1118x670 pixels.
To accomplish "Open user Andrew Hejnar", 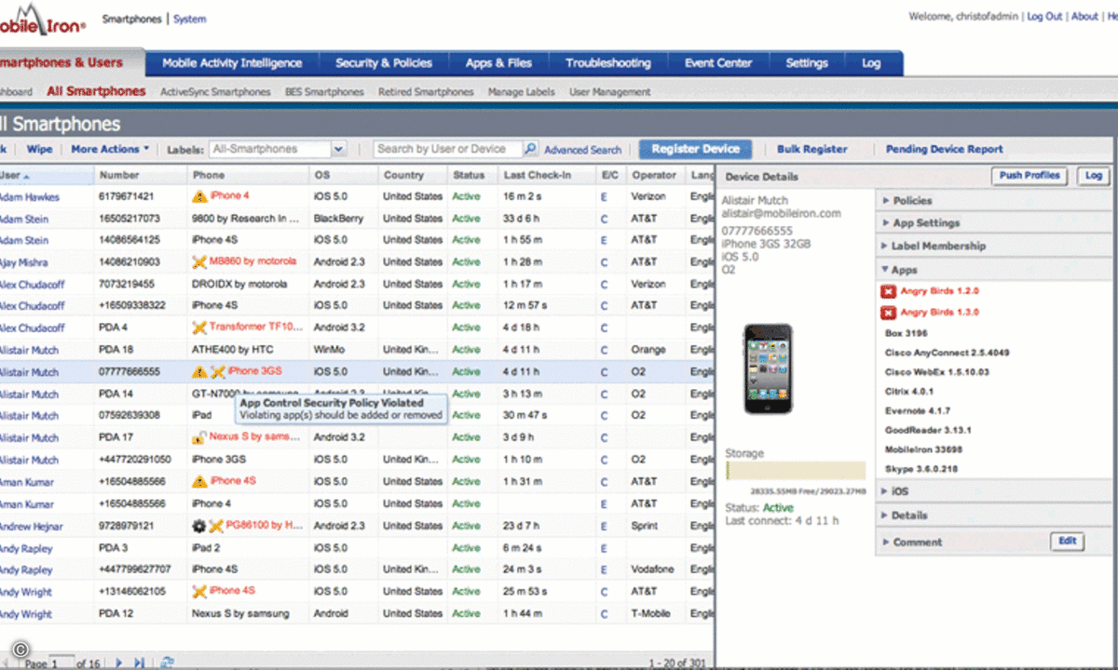I will pos(33,526).
